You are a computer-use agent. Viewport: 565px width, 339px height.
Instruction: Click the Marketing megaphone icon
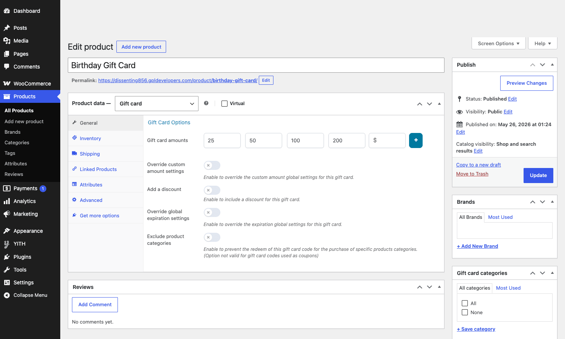(7, 214)
